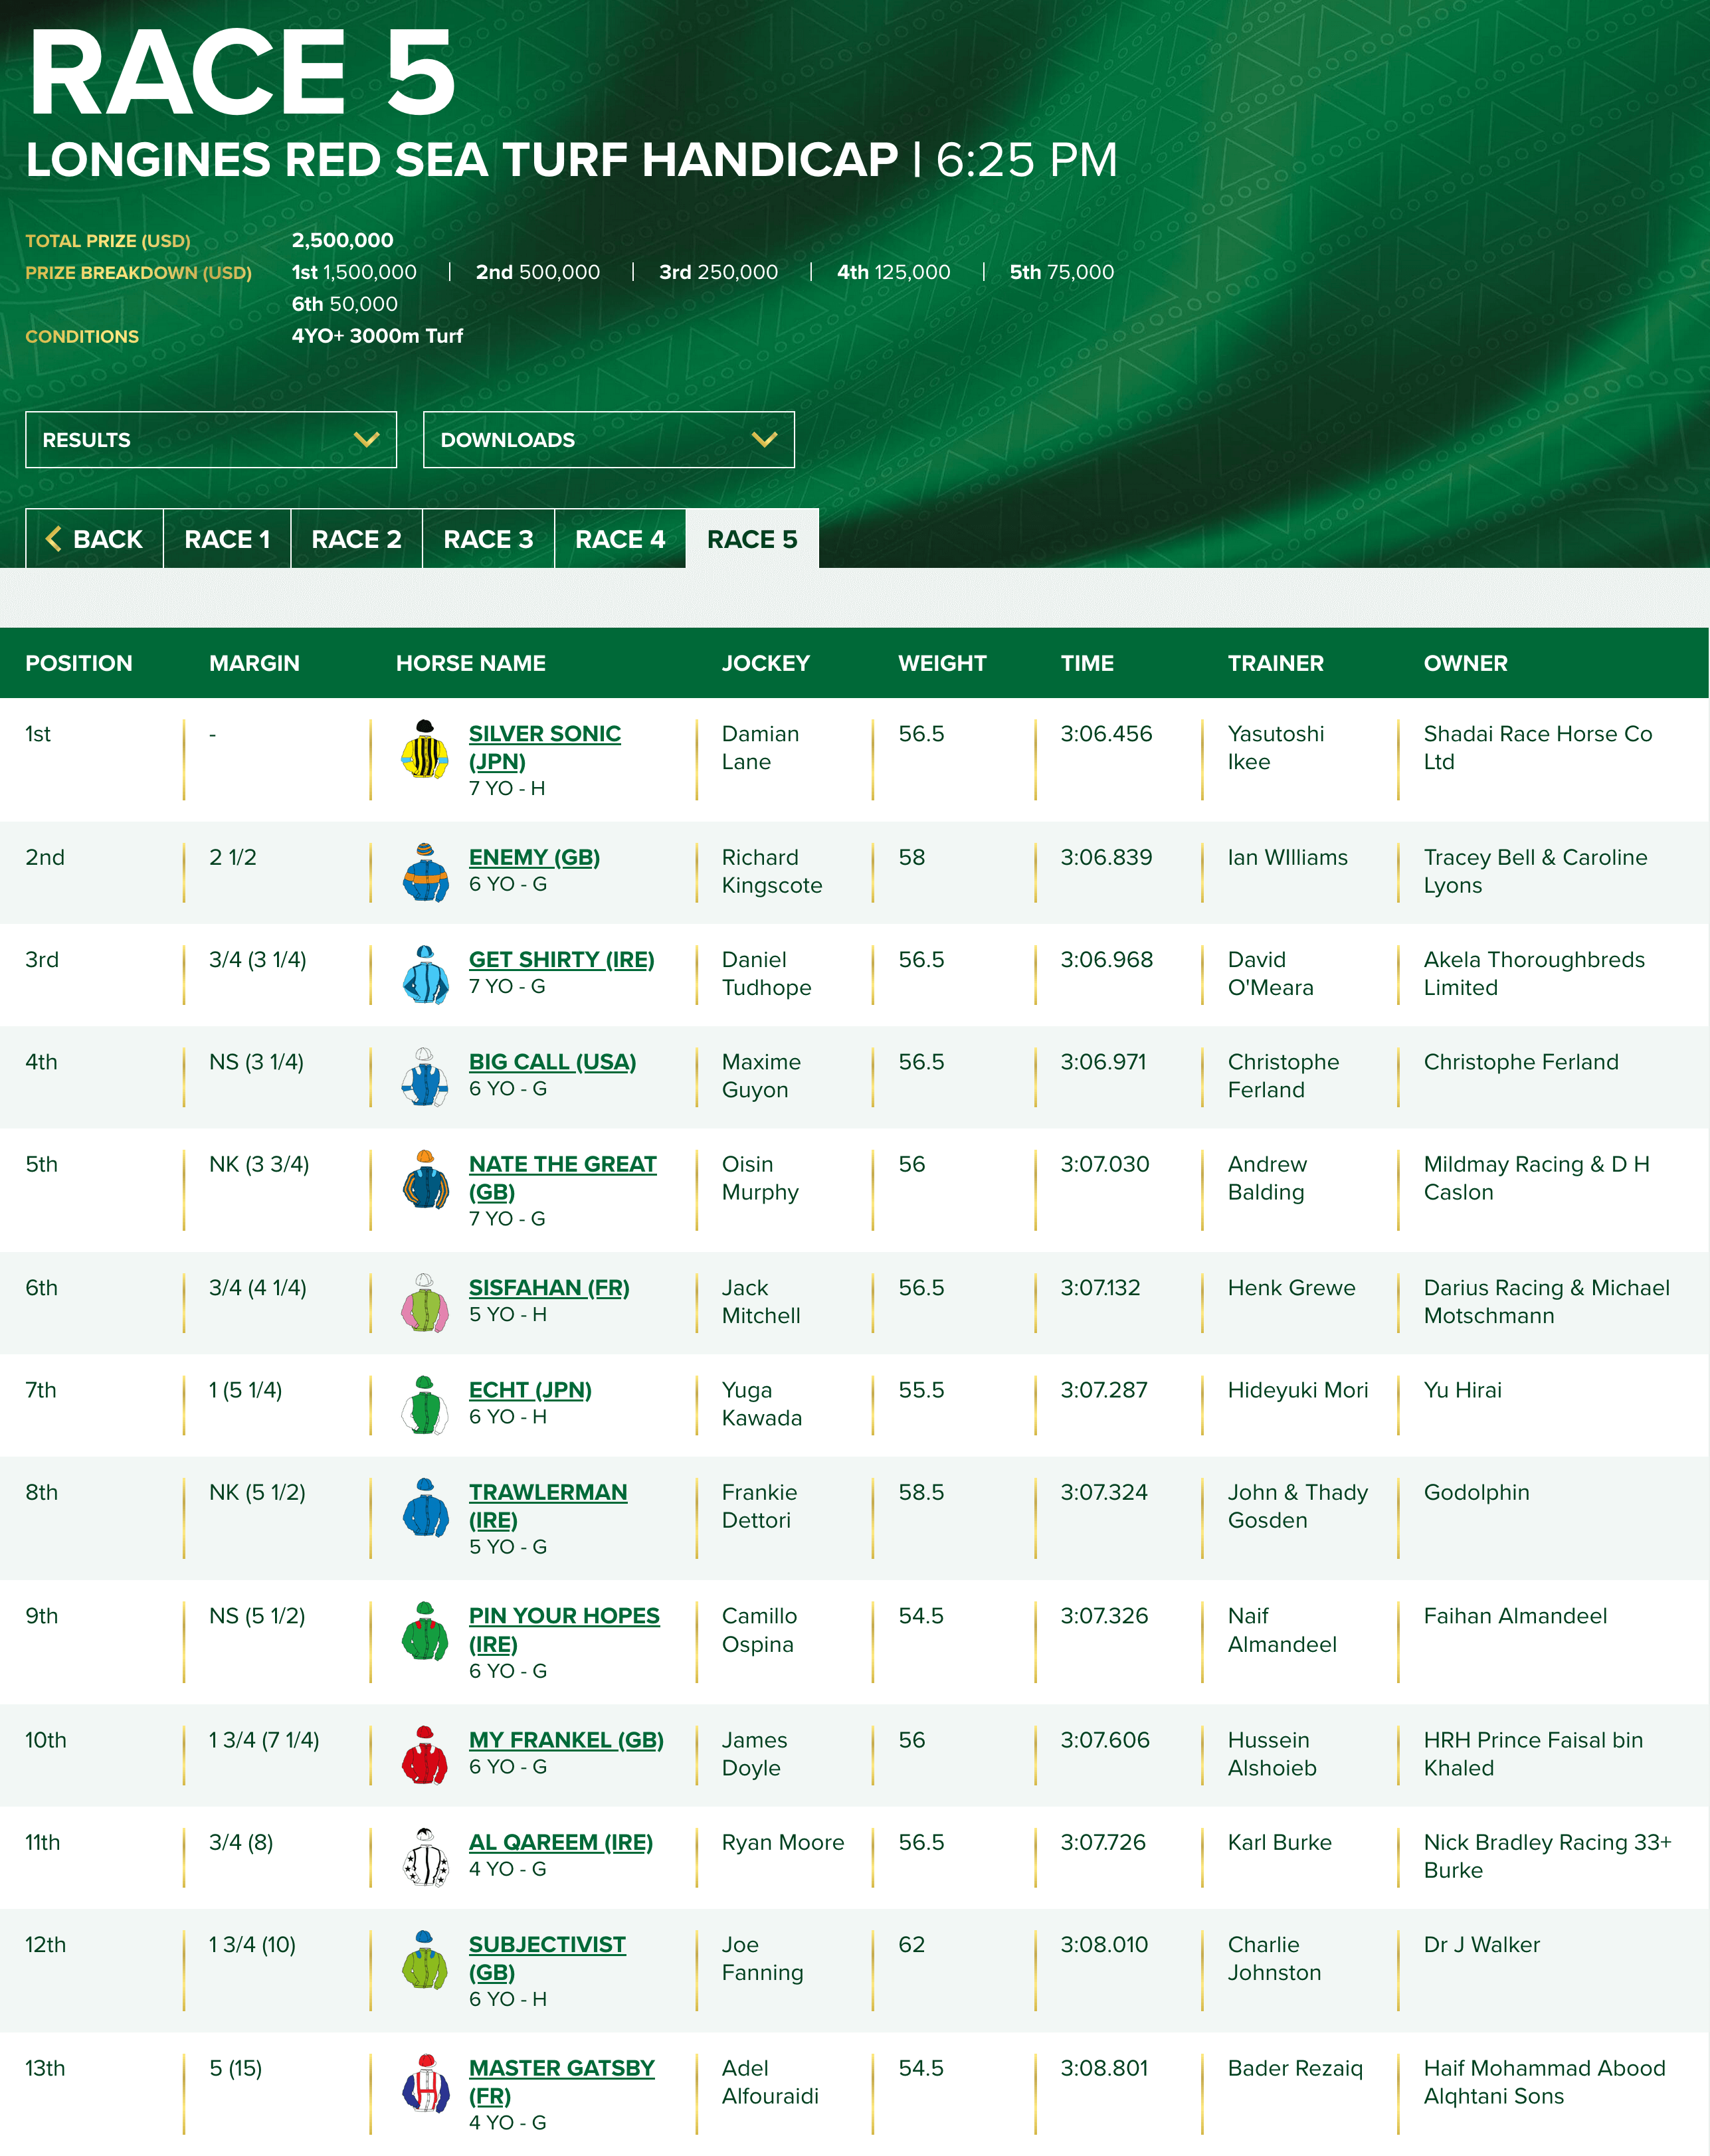
Task: Click Master Gatsby's red cap silks icon
Action: (425, 2083)
